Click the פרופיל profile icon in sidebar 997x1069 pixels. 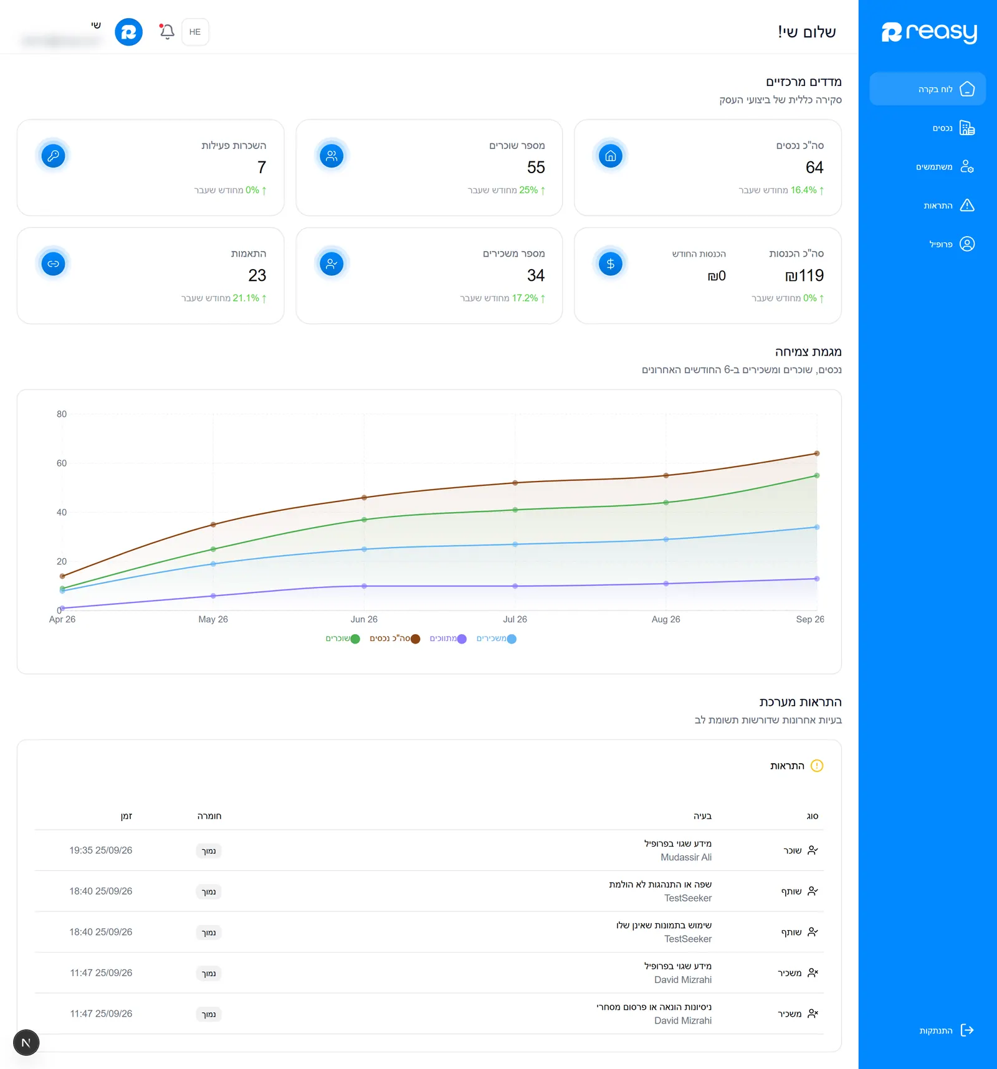point(967,244)
